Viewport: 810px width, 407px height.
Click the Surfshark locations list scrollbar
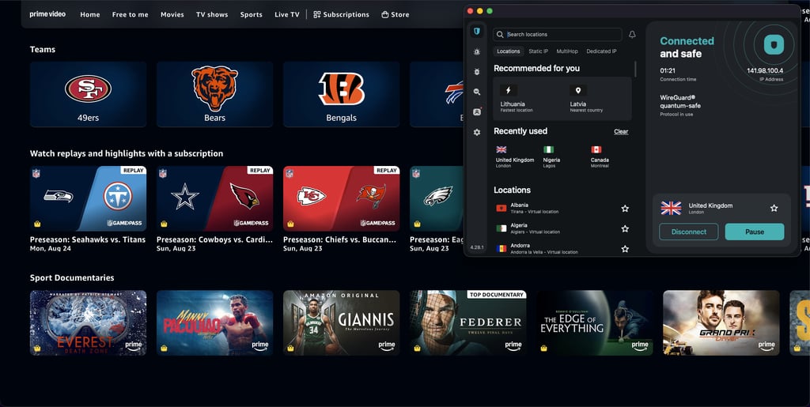[635, 70]
